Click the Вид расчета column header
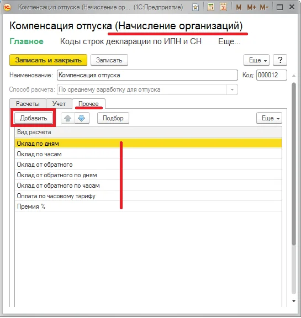 point(148,132)
